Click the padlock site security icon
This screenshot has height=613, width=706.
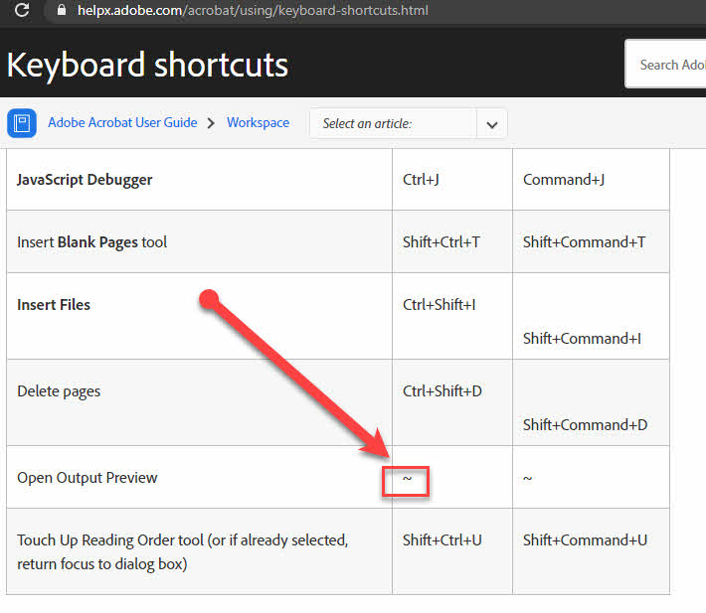(62, 10)
